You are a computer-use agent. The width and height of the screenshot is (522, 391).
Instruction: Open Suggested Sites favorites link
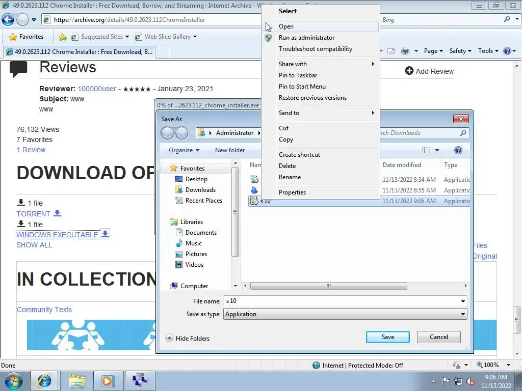[x=100, y=37]
